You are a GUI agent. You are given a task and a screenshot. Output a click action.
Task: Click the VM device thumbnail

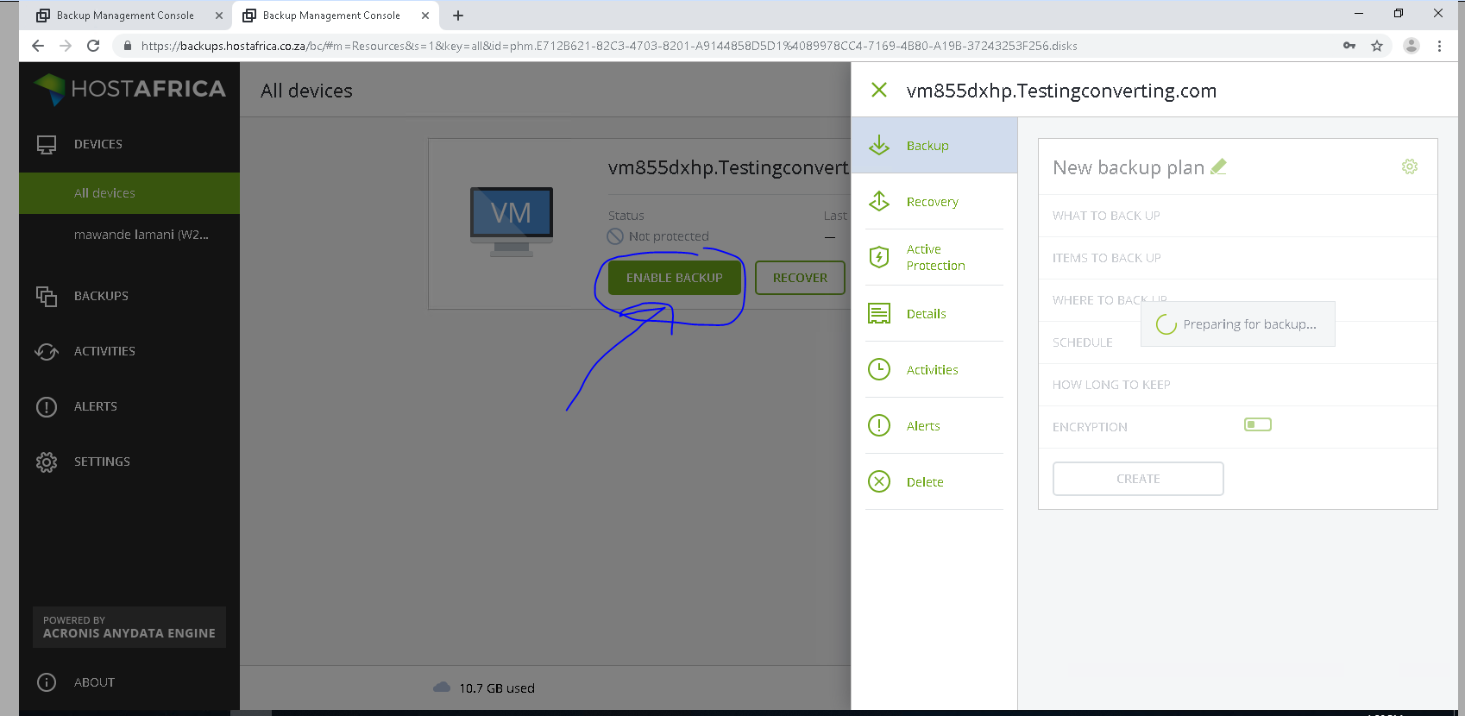[512, 222]
